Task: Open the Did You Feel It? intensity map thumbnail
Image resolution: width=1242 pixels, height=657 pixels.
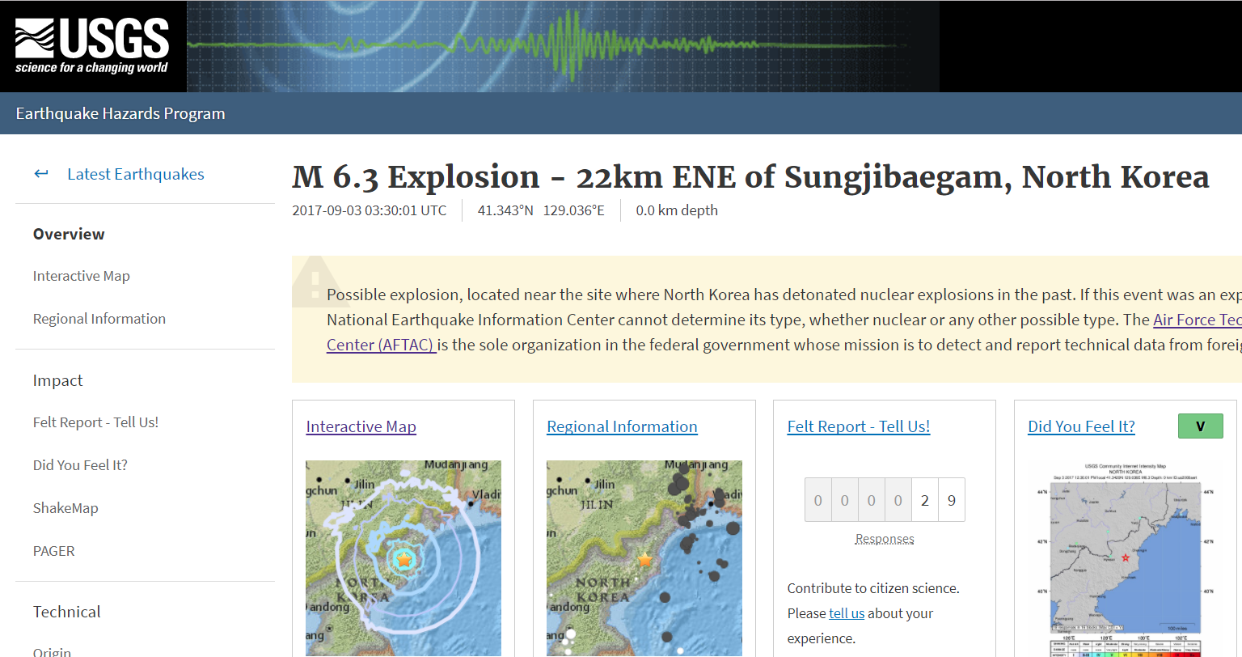Action: (1126, 558)
